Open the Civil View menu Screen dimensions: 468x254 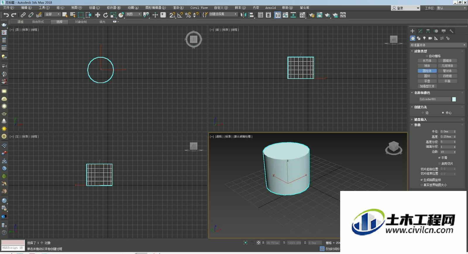click(199, 8)
